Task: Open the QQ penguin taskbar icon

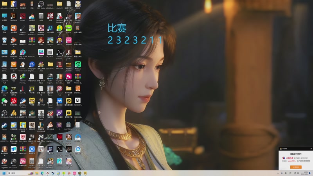Action: (x=47, y=173)
